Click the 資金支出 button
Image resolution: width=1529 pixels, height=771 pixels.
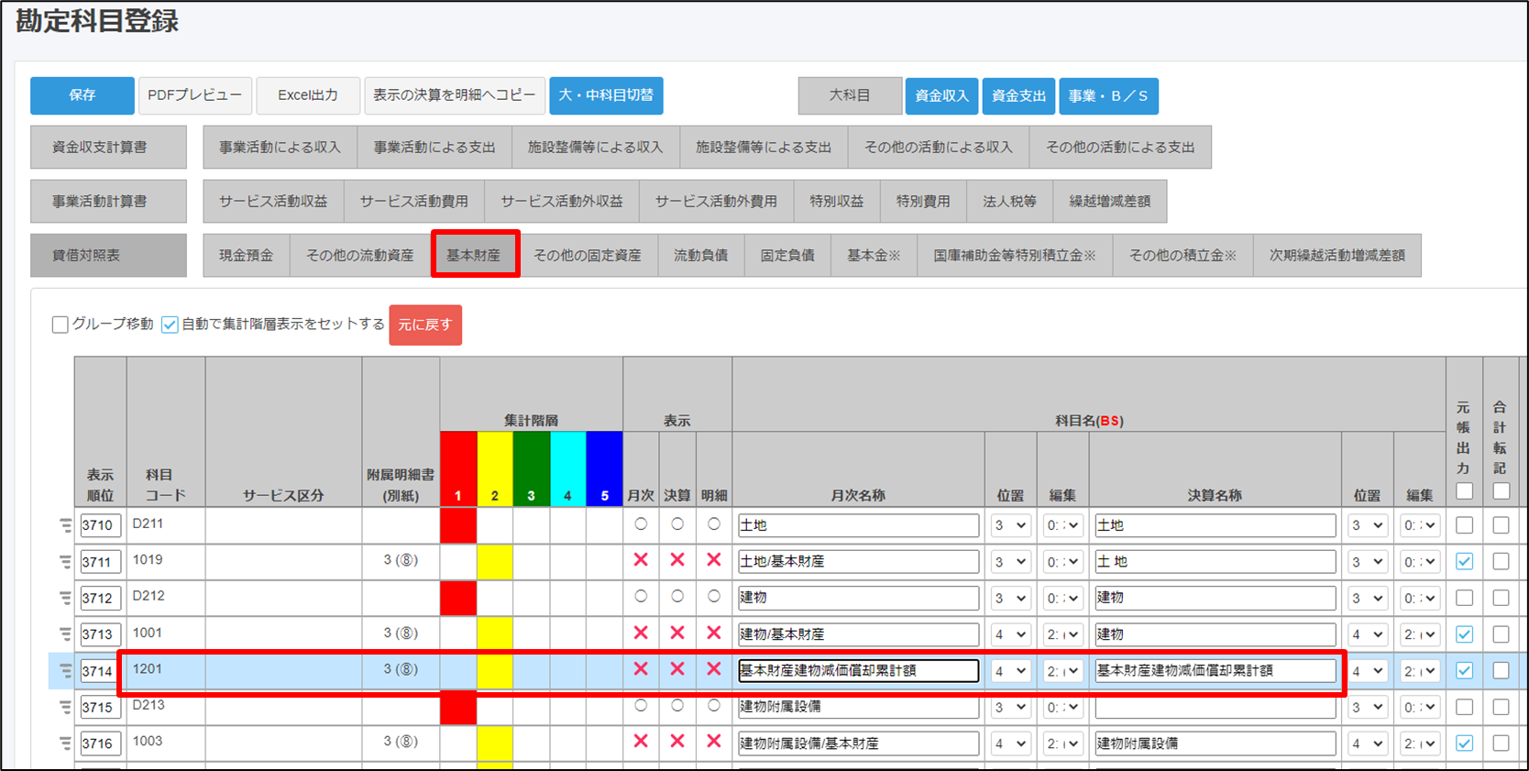pos(1018,95)
